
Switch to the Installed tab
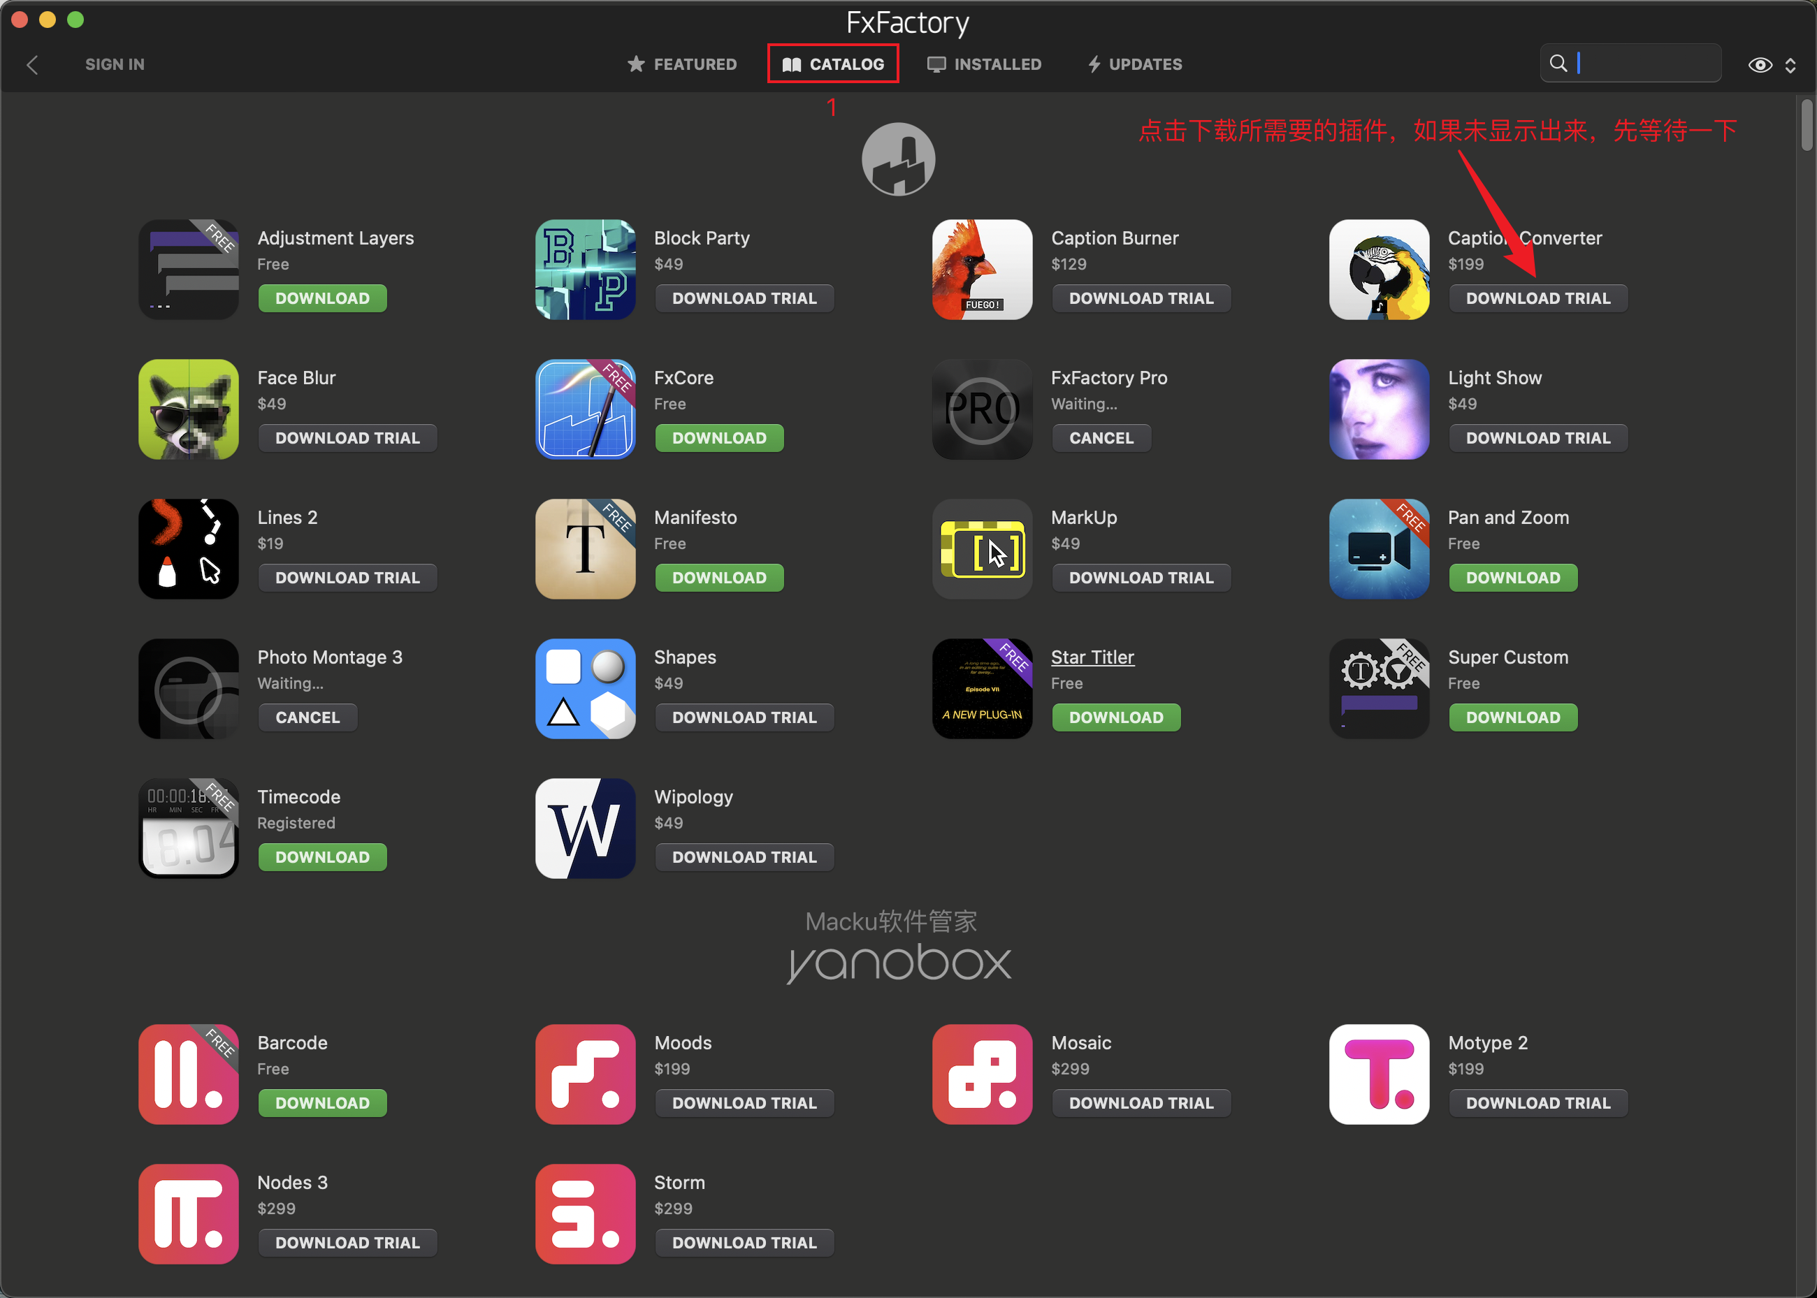point(984,64)
